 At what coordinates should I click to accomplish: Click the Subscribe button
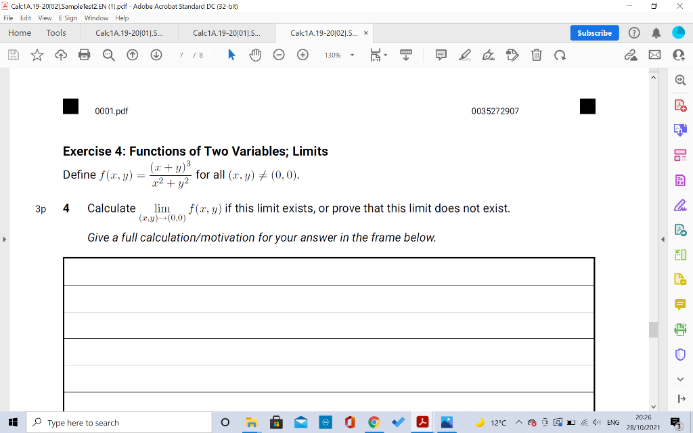click(594, 32)
